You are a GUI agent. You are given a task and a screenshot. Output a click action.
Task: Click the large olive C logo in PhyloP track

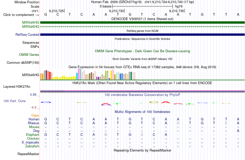(154, 102)
